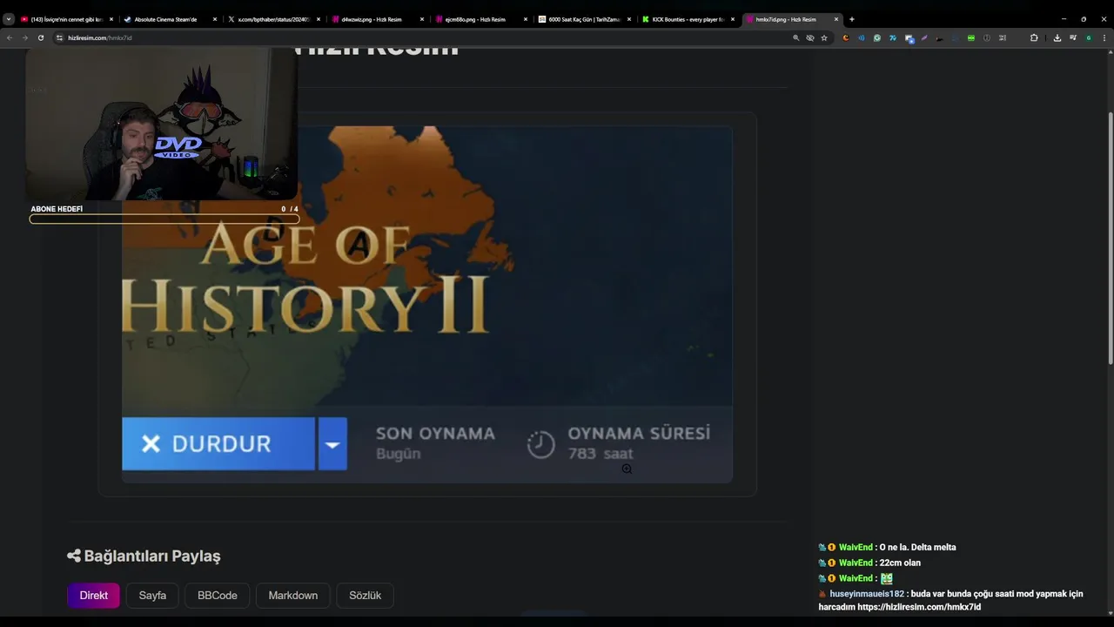Select the Direkt link tab

coord(94,596)
